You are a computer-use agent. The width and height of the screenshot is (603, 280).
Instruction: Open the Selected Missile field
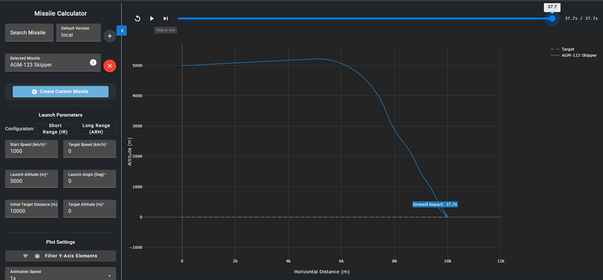tap(48, 62)
